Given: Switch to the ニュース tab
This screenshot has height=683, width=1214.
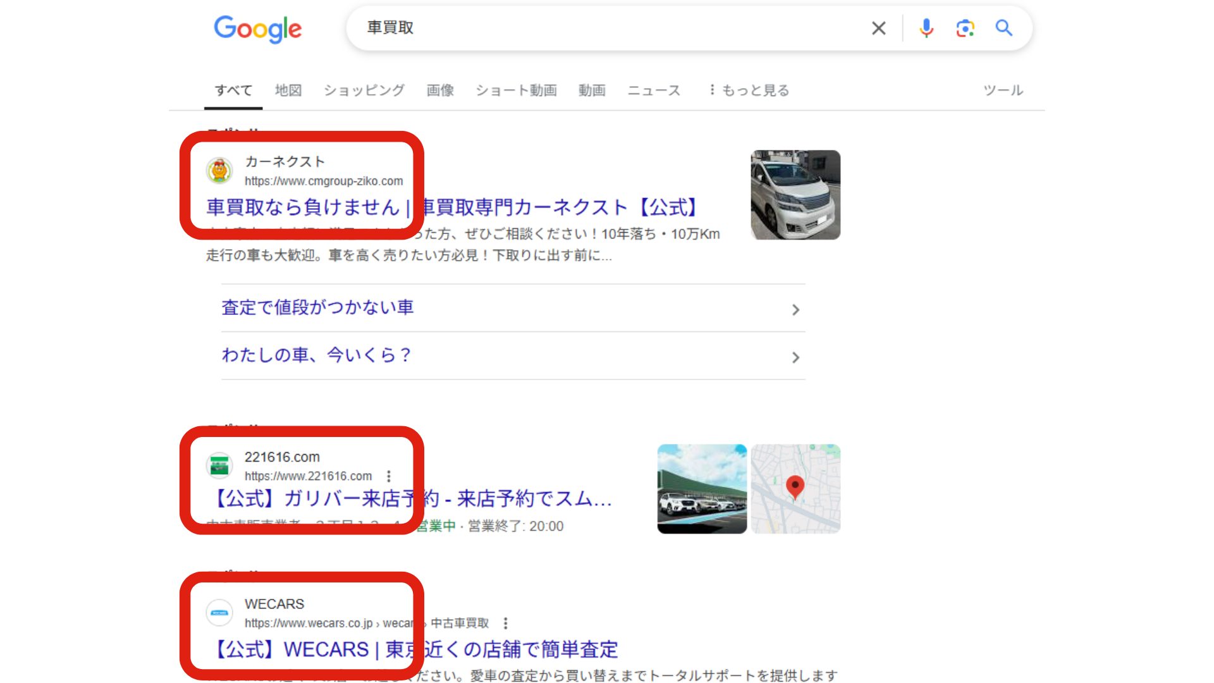Looking at the screenshot, I should (654, 90).
